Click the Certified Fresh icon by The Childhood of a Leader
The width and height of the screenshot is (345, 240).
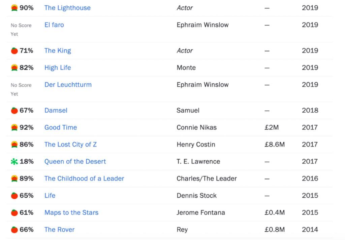click(14, 179)
